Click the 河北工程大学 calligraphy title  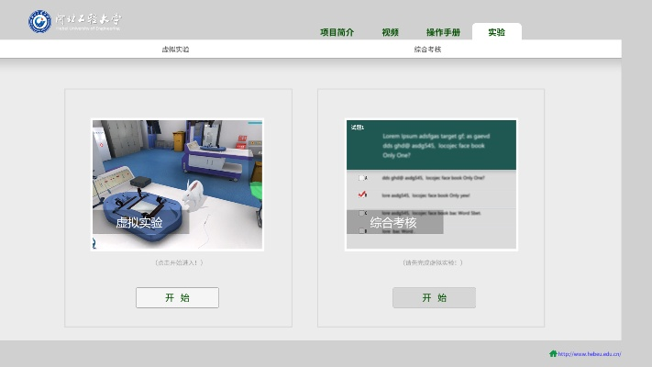tap(87, 20)
